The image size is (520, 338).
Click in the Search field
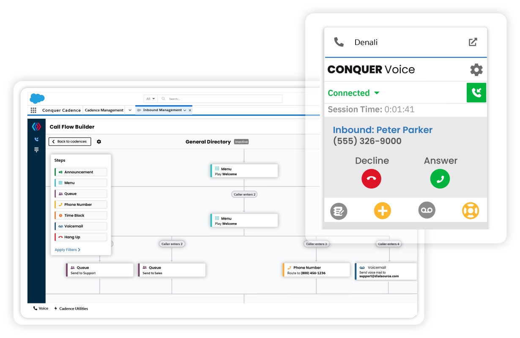220,99
